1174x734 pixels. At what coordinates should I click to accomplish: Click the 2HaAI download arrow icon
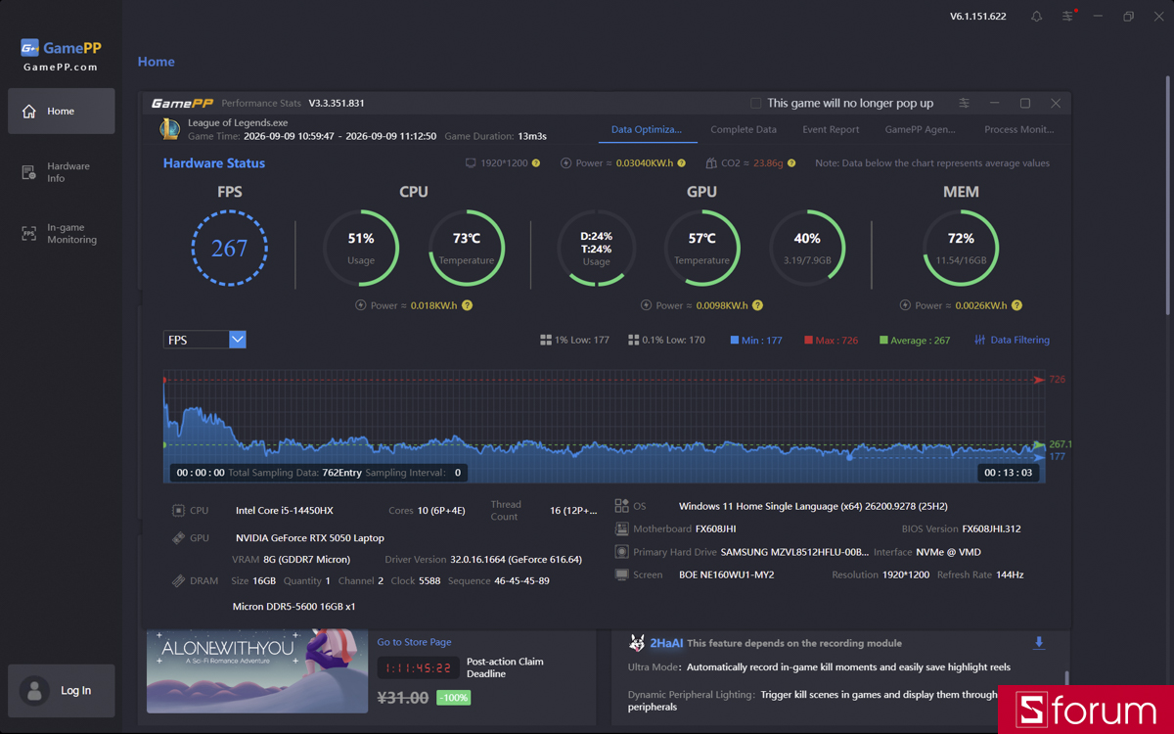click(1039, 643)
